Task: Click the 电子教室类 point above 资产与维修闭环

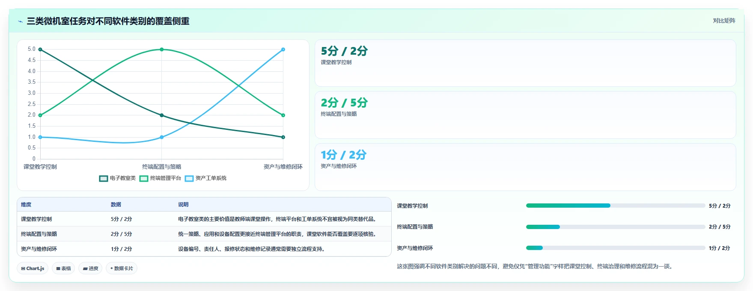Action: (x=283, y=137)
